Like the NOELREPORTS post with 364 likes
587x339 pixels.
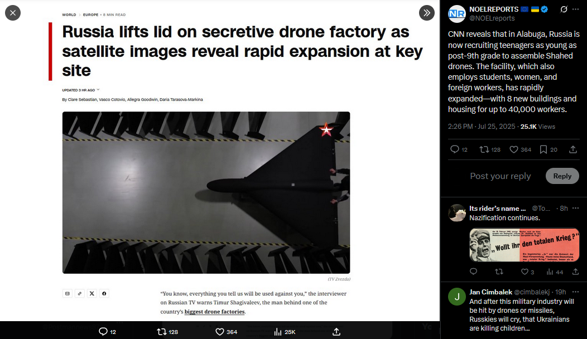point(521,149)
